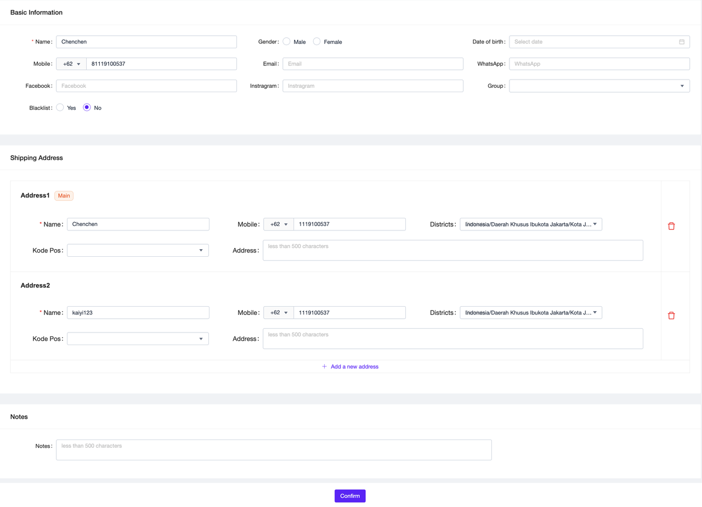Click the Main tag on Address1
The width and height of the screenshot is (702, 507).
point(64,195)
